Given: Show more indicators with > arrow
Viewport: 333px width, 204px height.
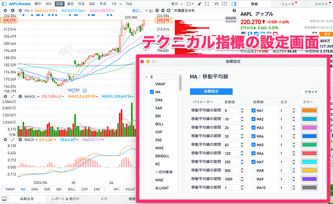Looking at the screenshot, I should [x=104, y=189].
